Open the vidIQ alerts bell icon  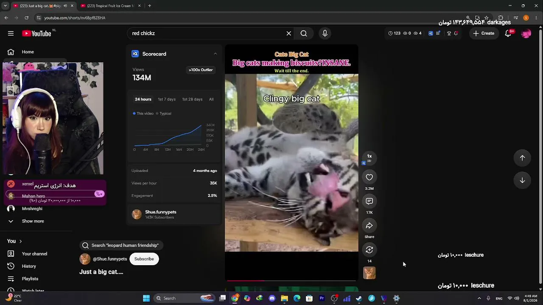tap(456, 33)
